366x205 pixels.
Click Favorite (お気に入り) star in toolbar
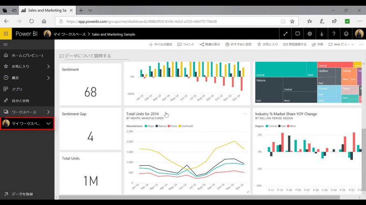267,44
